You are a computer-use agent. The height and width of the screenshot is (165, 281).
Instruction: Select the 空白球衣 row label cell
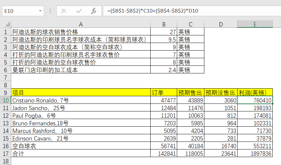(81, 146)
